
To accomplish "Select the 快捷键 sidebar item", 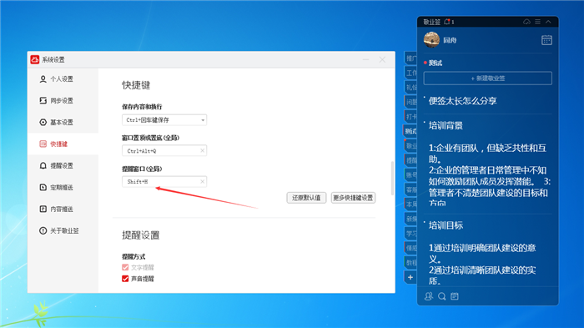I will (x=63, y=144).
